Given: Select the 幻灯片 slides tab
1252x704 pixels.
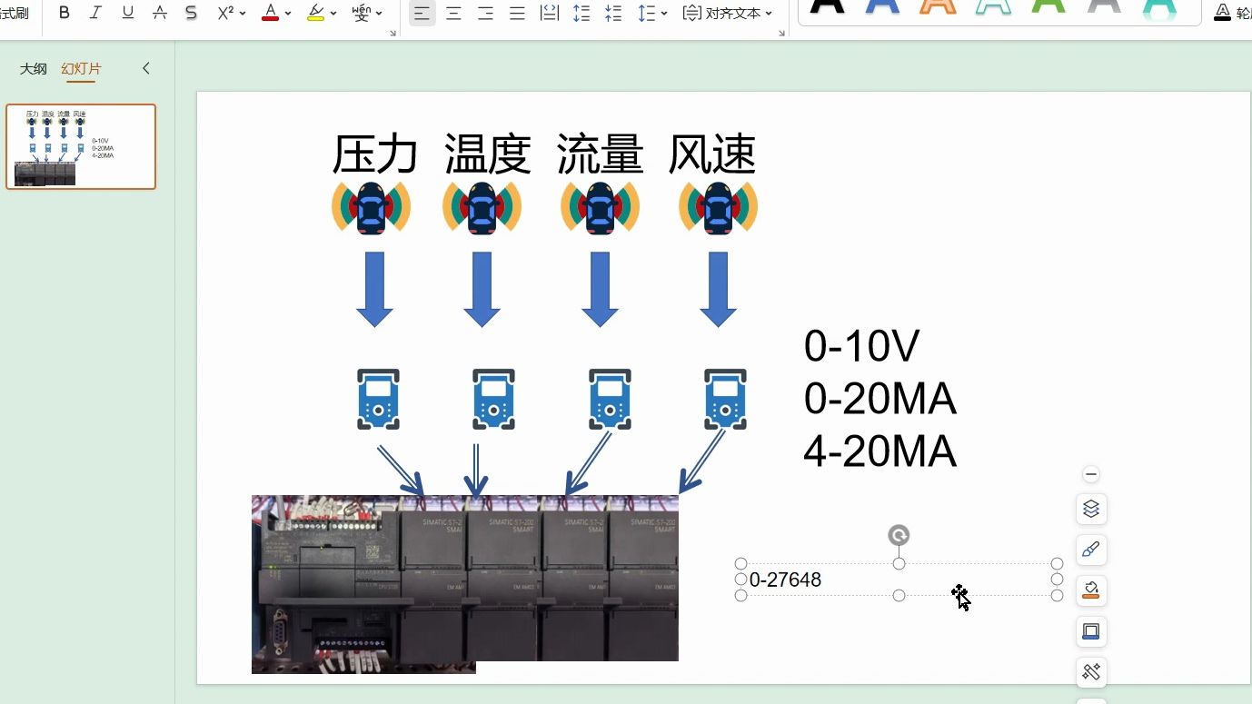Looking at the screenshot, I should pos(82,68).
